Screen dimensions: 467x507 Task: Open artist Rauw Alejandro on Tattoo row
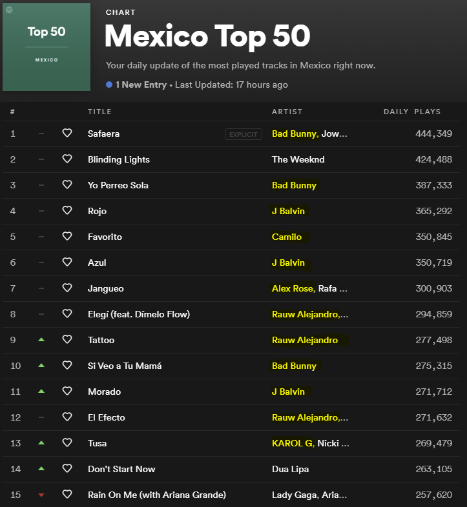(305, 340)
